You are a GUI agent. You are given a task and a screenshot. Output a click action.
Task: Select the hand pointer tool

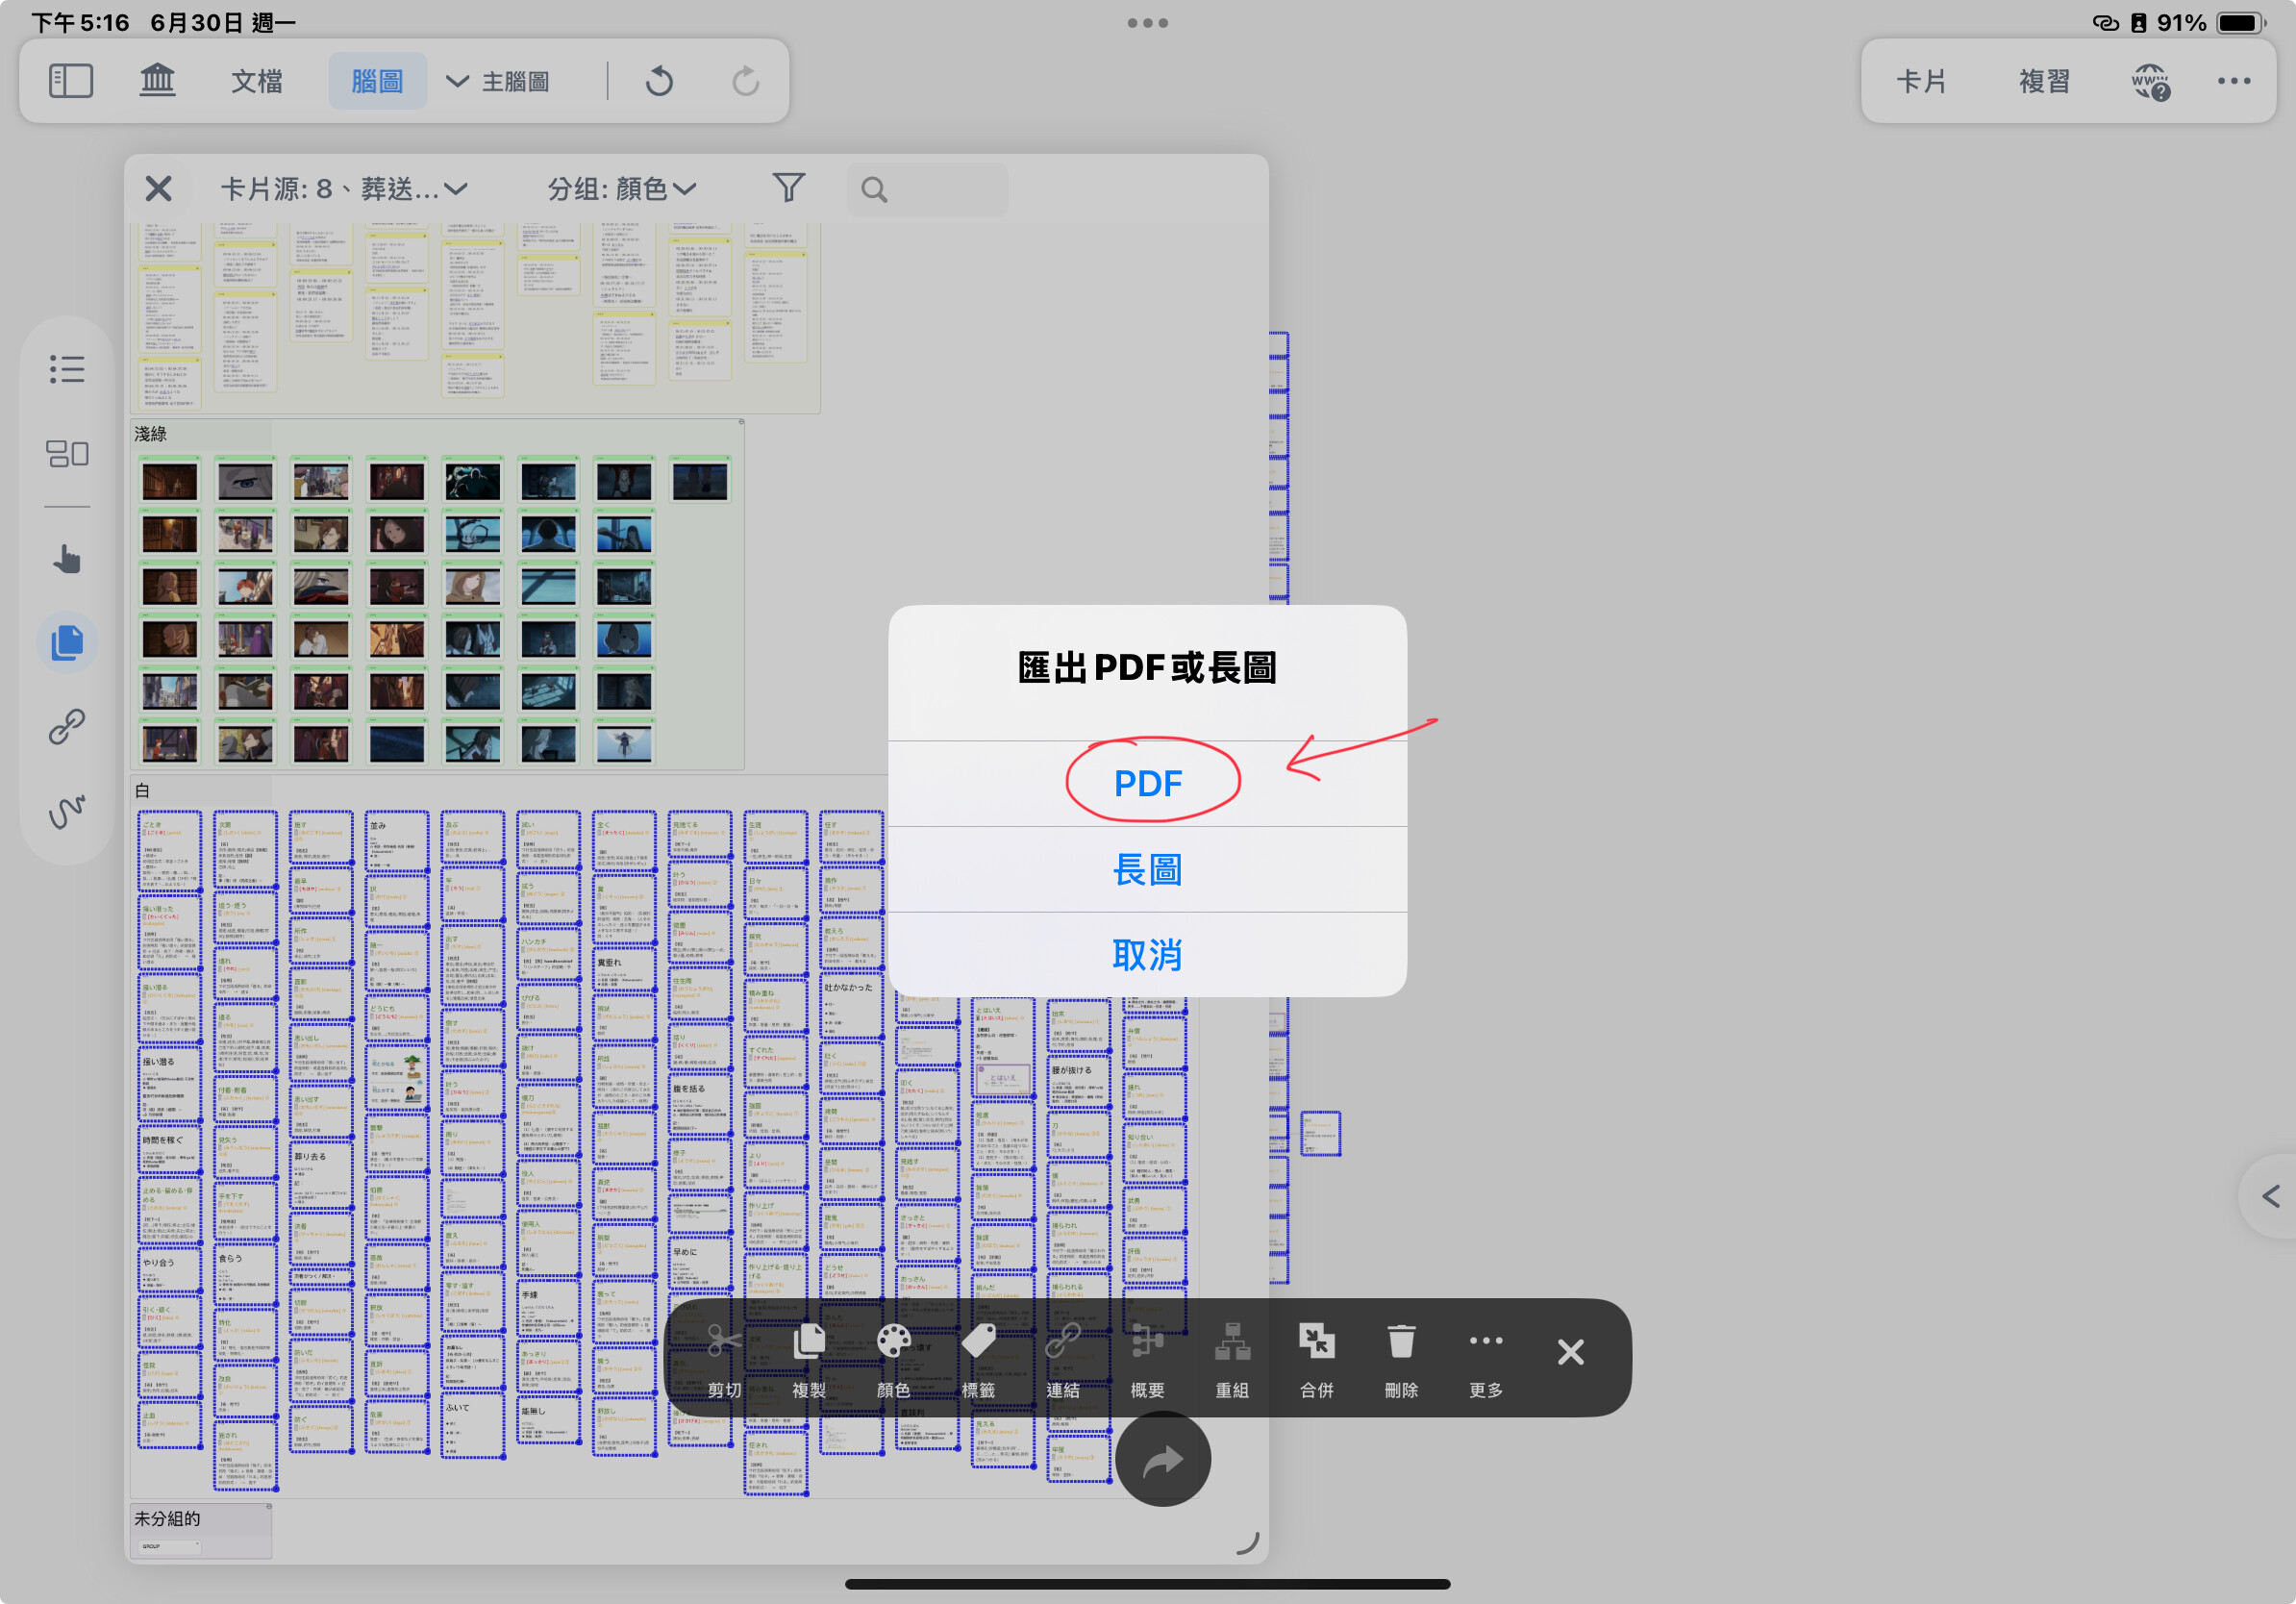tap(67, 558)
